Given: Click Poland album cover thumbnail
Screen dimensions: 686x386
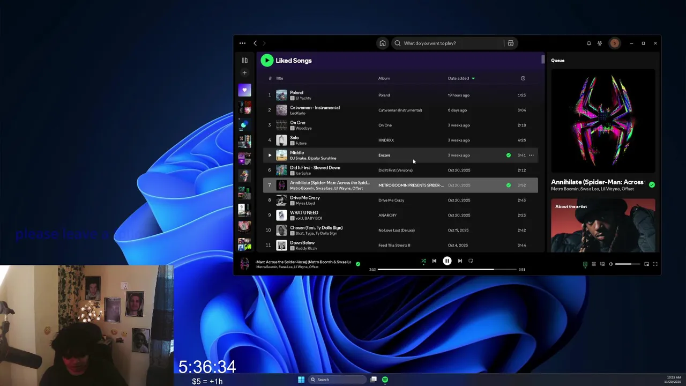Looking at the screenshot, I should point(281,95).
